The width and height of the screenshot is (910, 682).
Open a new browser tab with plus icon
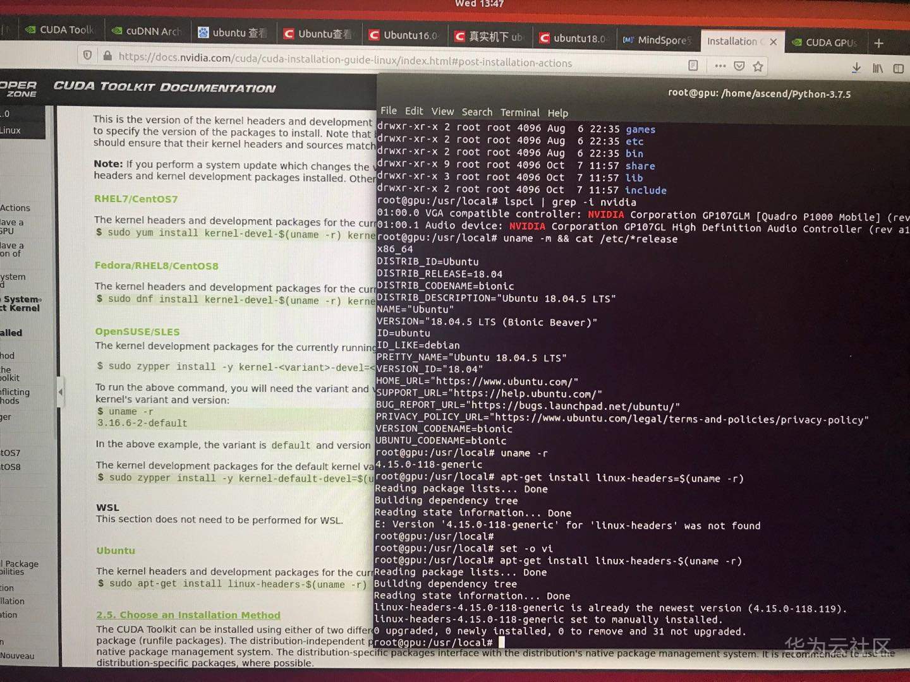tap(878, 43)
